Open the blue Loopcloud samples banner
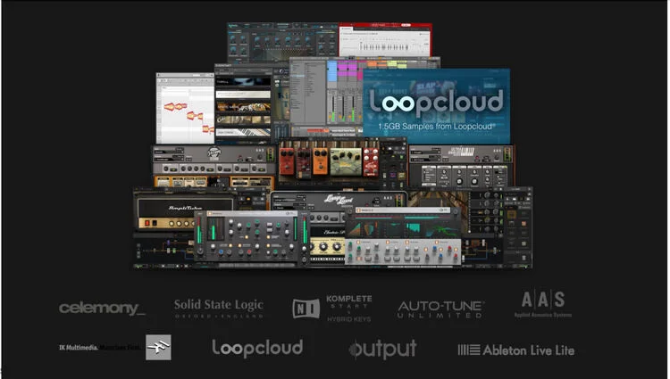The height and width of the screenshot is (379, 670). coord(436,106)
